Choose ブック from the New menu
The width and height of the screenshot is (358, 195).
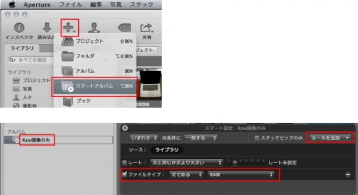click(x=95, y=101)
